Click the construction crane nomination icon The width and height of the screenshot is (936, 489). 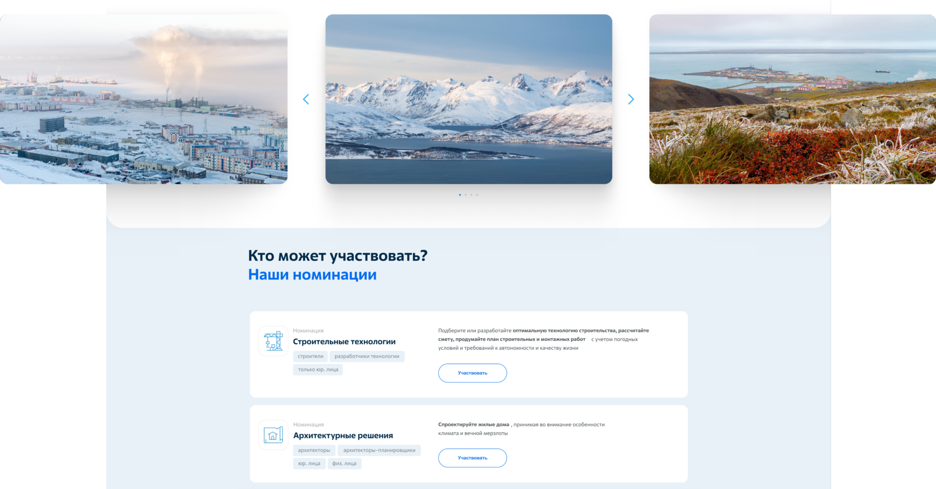click(x=273, y=341)
